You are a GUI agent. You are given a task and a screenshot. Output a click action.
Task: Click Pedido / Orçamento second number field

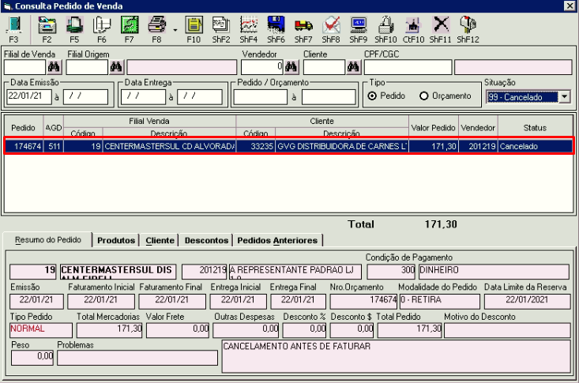coord(329,97)
